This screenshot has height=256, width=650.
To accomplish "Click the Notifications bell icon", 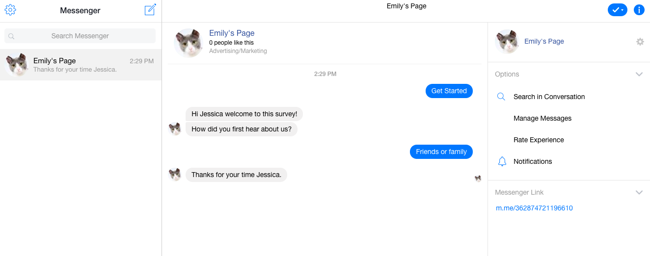I will [x=502, y=161].
